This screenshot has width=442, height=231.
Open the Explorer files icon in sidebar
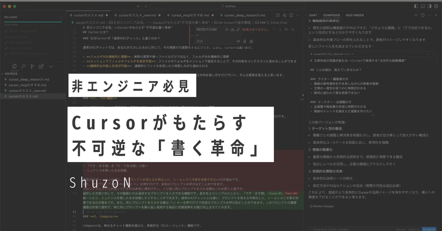pyautogui.click(x=14, y=66)
